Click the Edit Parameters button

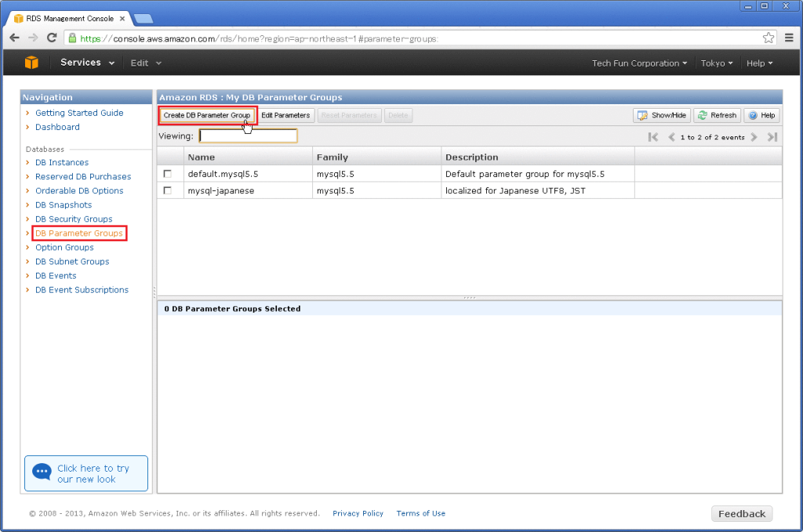(x=285, y=115)
